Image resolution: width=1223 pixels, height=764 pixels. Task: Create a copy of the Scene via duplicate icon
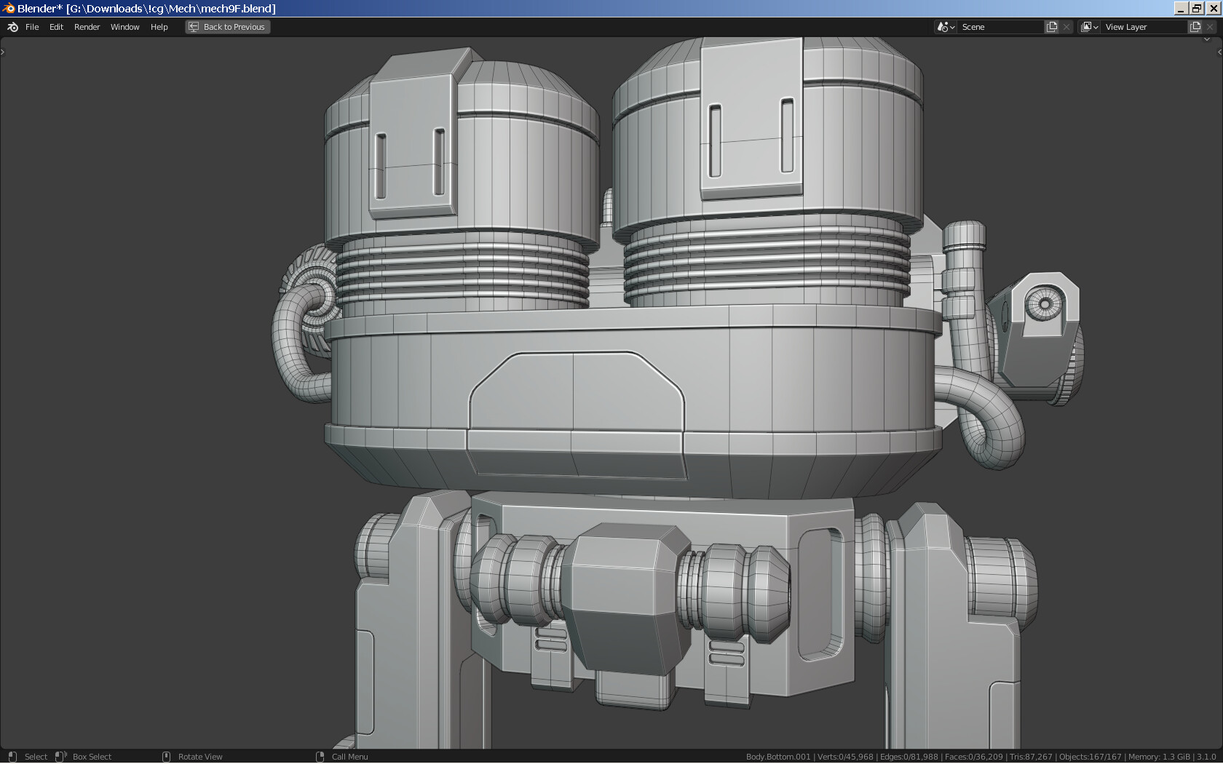point(1050,26)
